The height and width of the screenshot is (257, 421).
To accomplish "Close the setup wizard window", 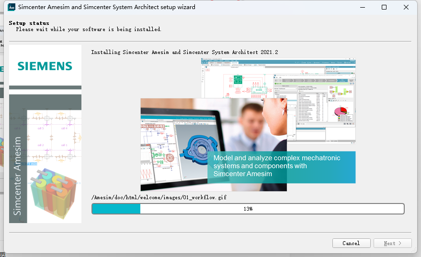I will (x=406, y=7).
